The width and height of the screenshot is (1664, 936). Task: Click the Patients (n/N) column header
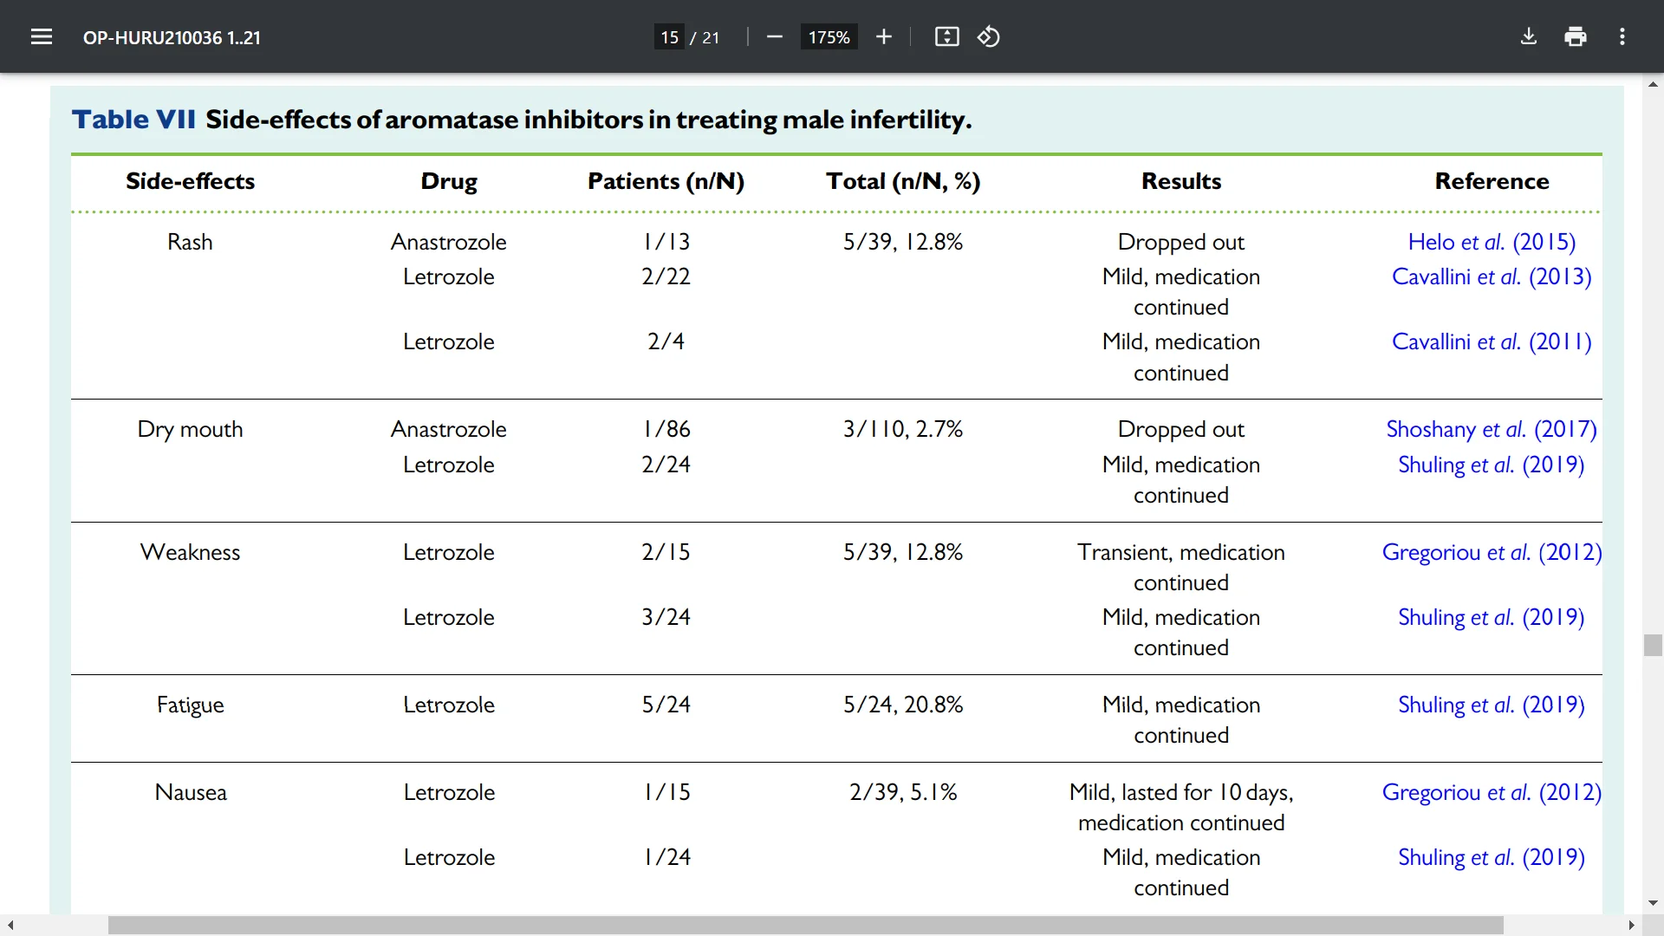click(666, 181)
